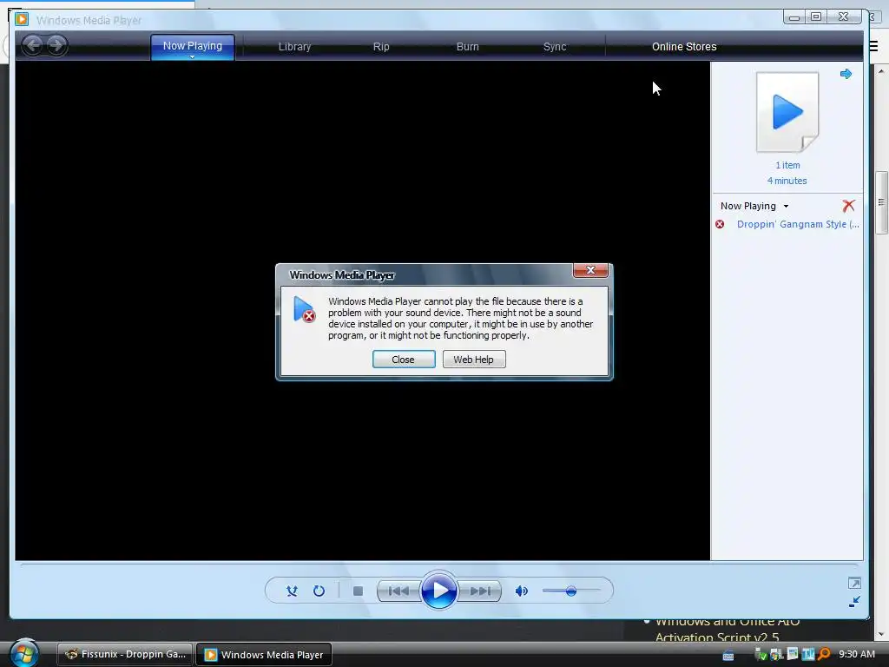
Task: Stop playback
Action: pos(358,591)
